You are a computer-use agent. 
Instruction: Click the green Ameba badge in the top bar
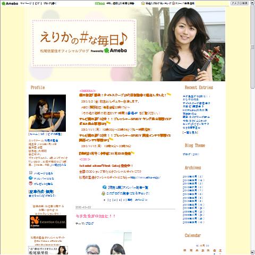(100, 3)
